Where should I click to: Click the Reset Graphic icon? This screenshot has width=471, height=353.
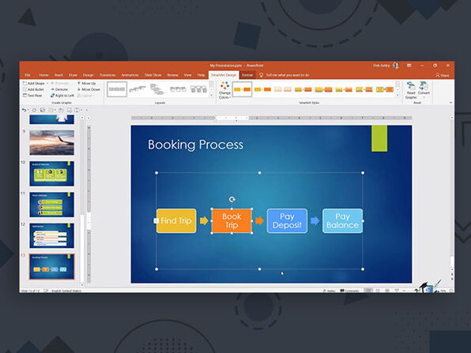tap(411, 90)
